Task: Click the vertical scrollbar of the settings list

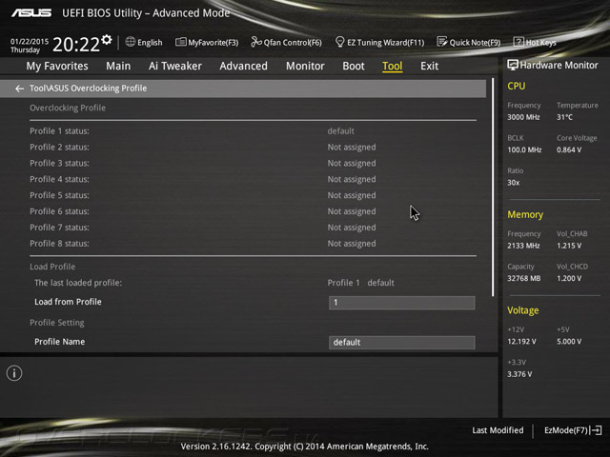Action: click(493, 188)
